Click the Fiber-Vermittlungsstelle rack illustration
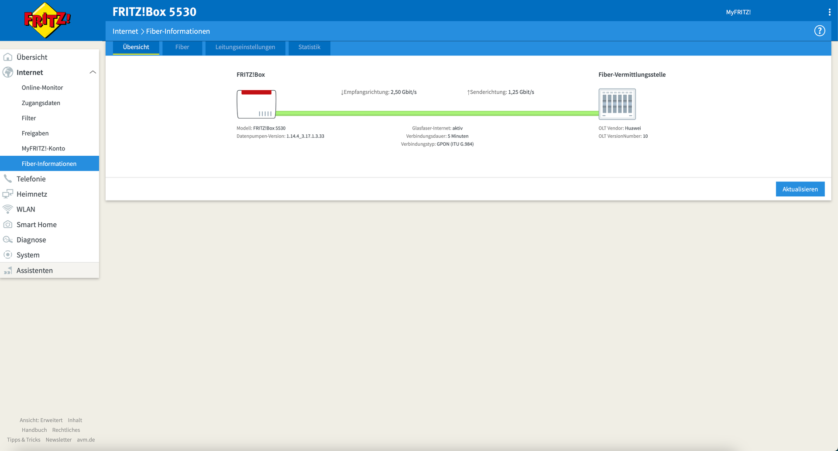This screenshot has height=451, width=838. pyautogui.click(x=617, y=104)
